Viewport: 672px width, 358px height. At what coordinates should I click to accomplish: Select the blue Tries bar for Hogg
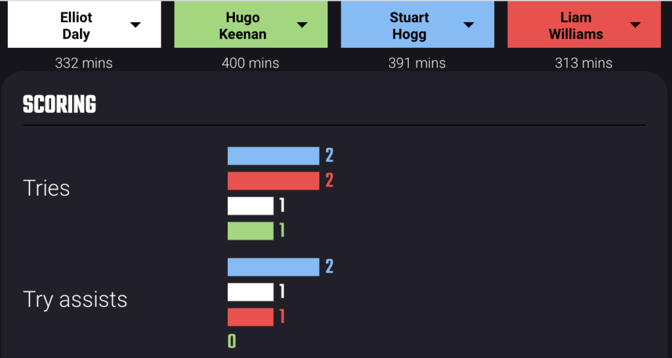(274, 156)
